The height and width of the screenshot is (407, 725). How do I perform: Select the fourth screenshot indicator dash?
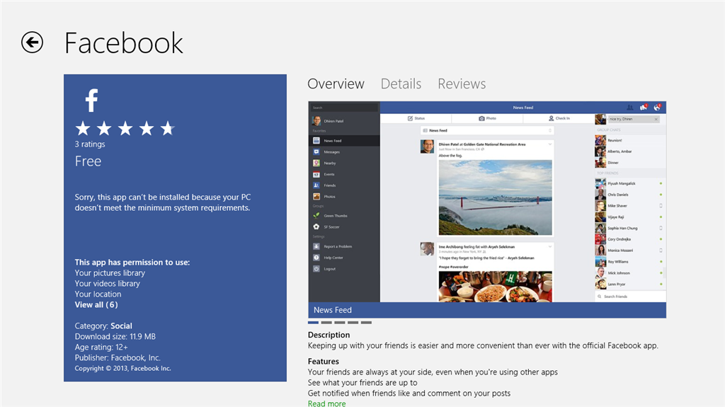tap(353, 322)
